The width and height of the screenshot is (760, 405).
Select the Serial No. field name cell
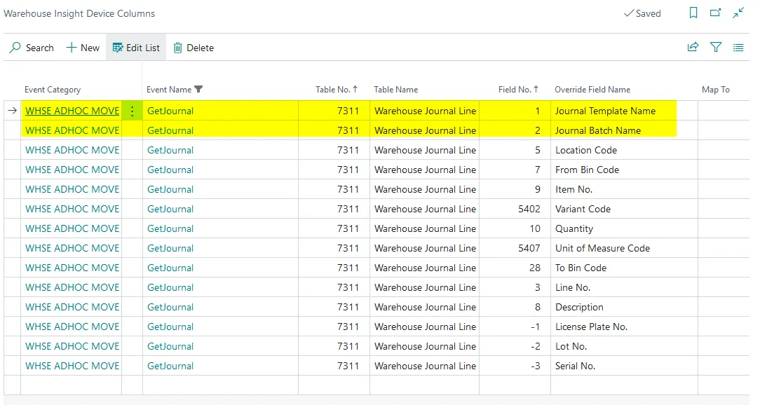pos(581,366)
